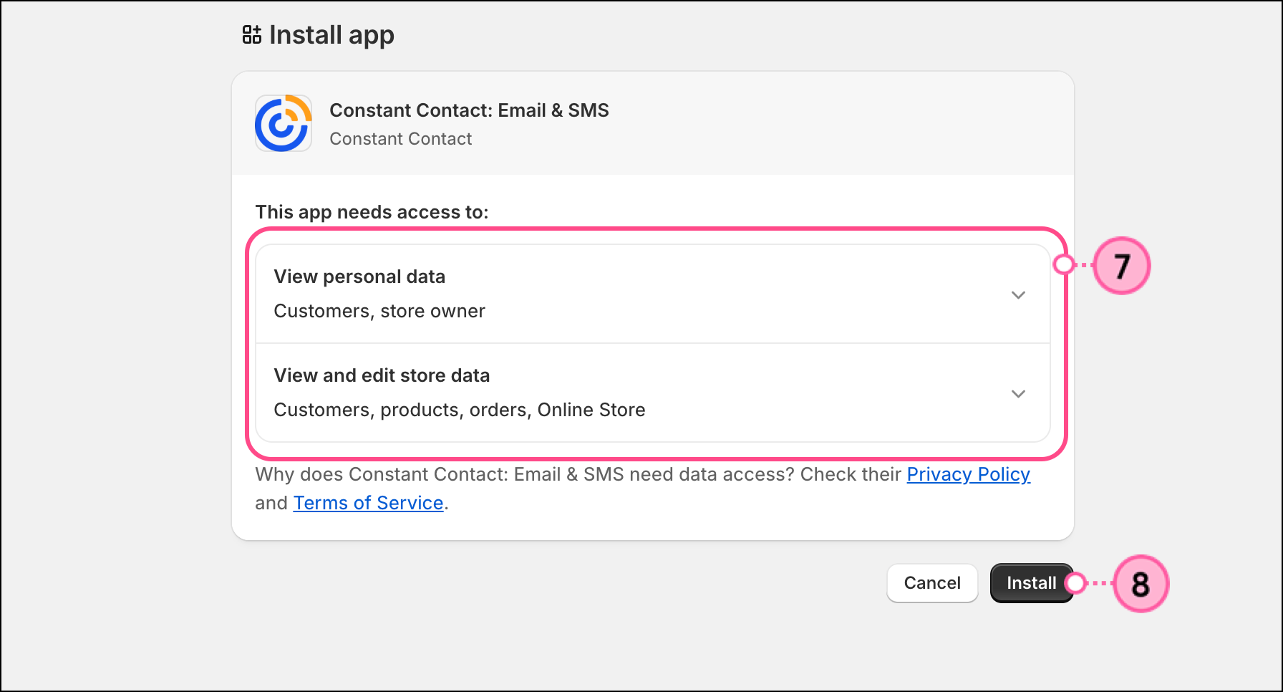The width and height of the screenshot is (1283, 692).
Task: Click the 'Install app' page heading
Action: pyautogui.click(x=331, y=35)
